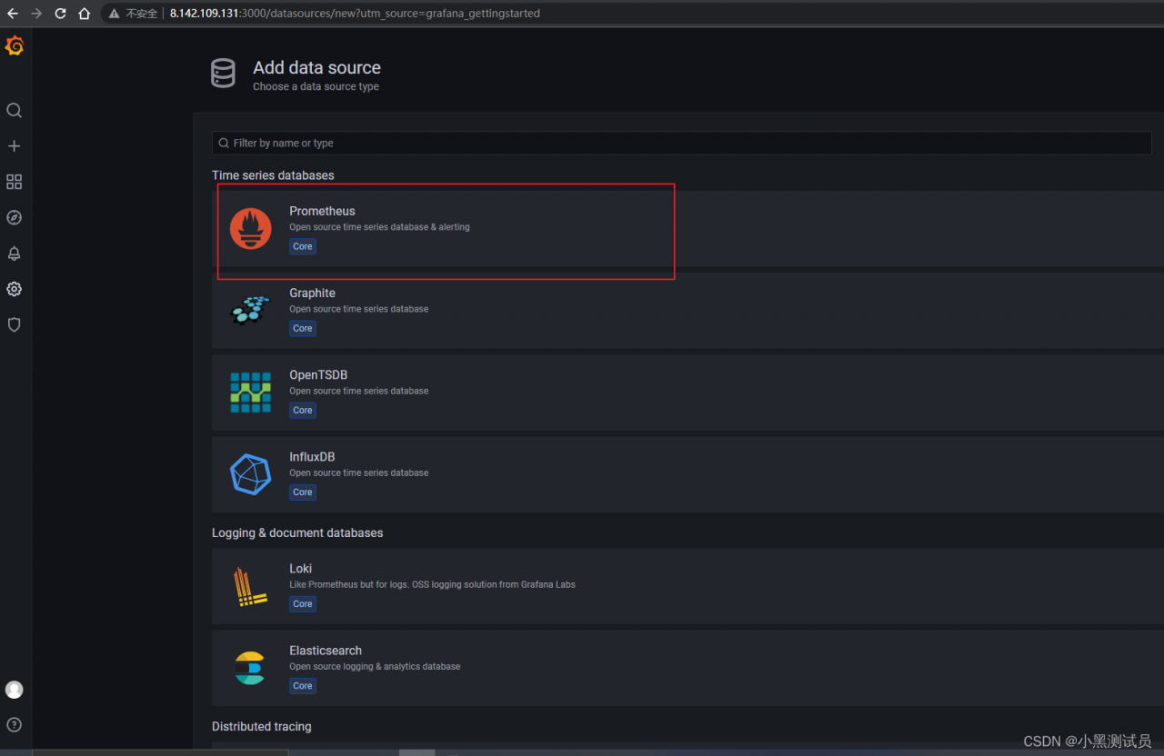Click the 'Logging & document databases' heading
This screenshot has width=1164, height=756.
(297, 532)
